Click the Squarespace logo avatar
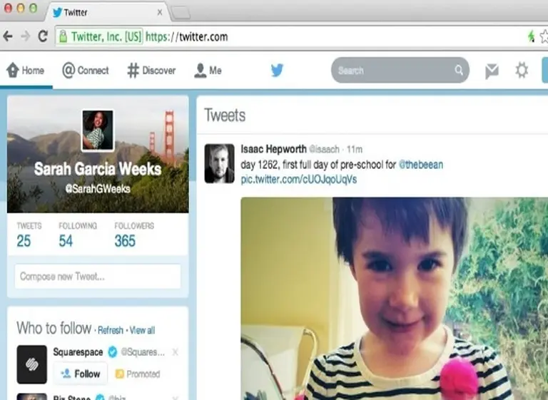The height and width of the screenshot is (400, 548). [x=32, y=364]
